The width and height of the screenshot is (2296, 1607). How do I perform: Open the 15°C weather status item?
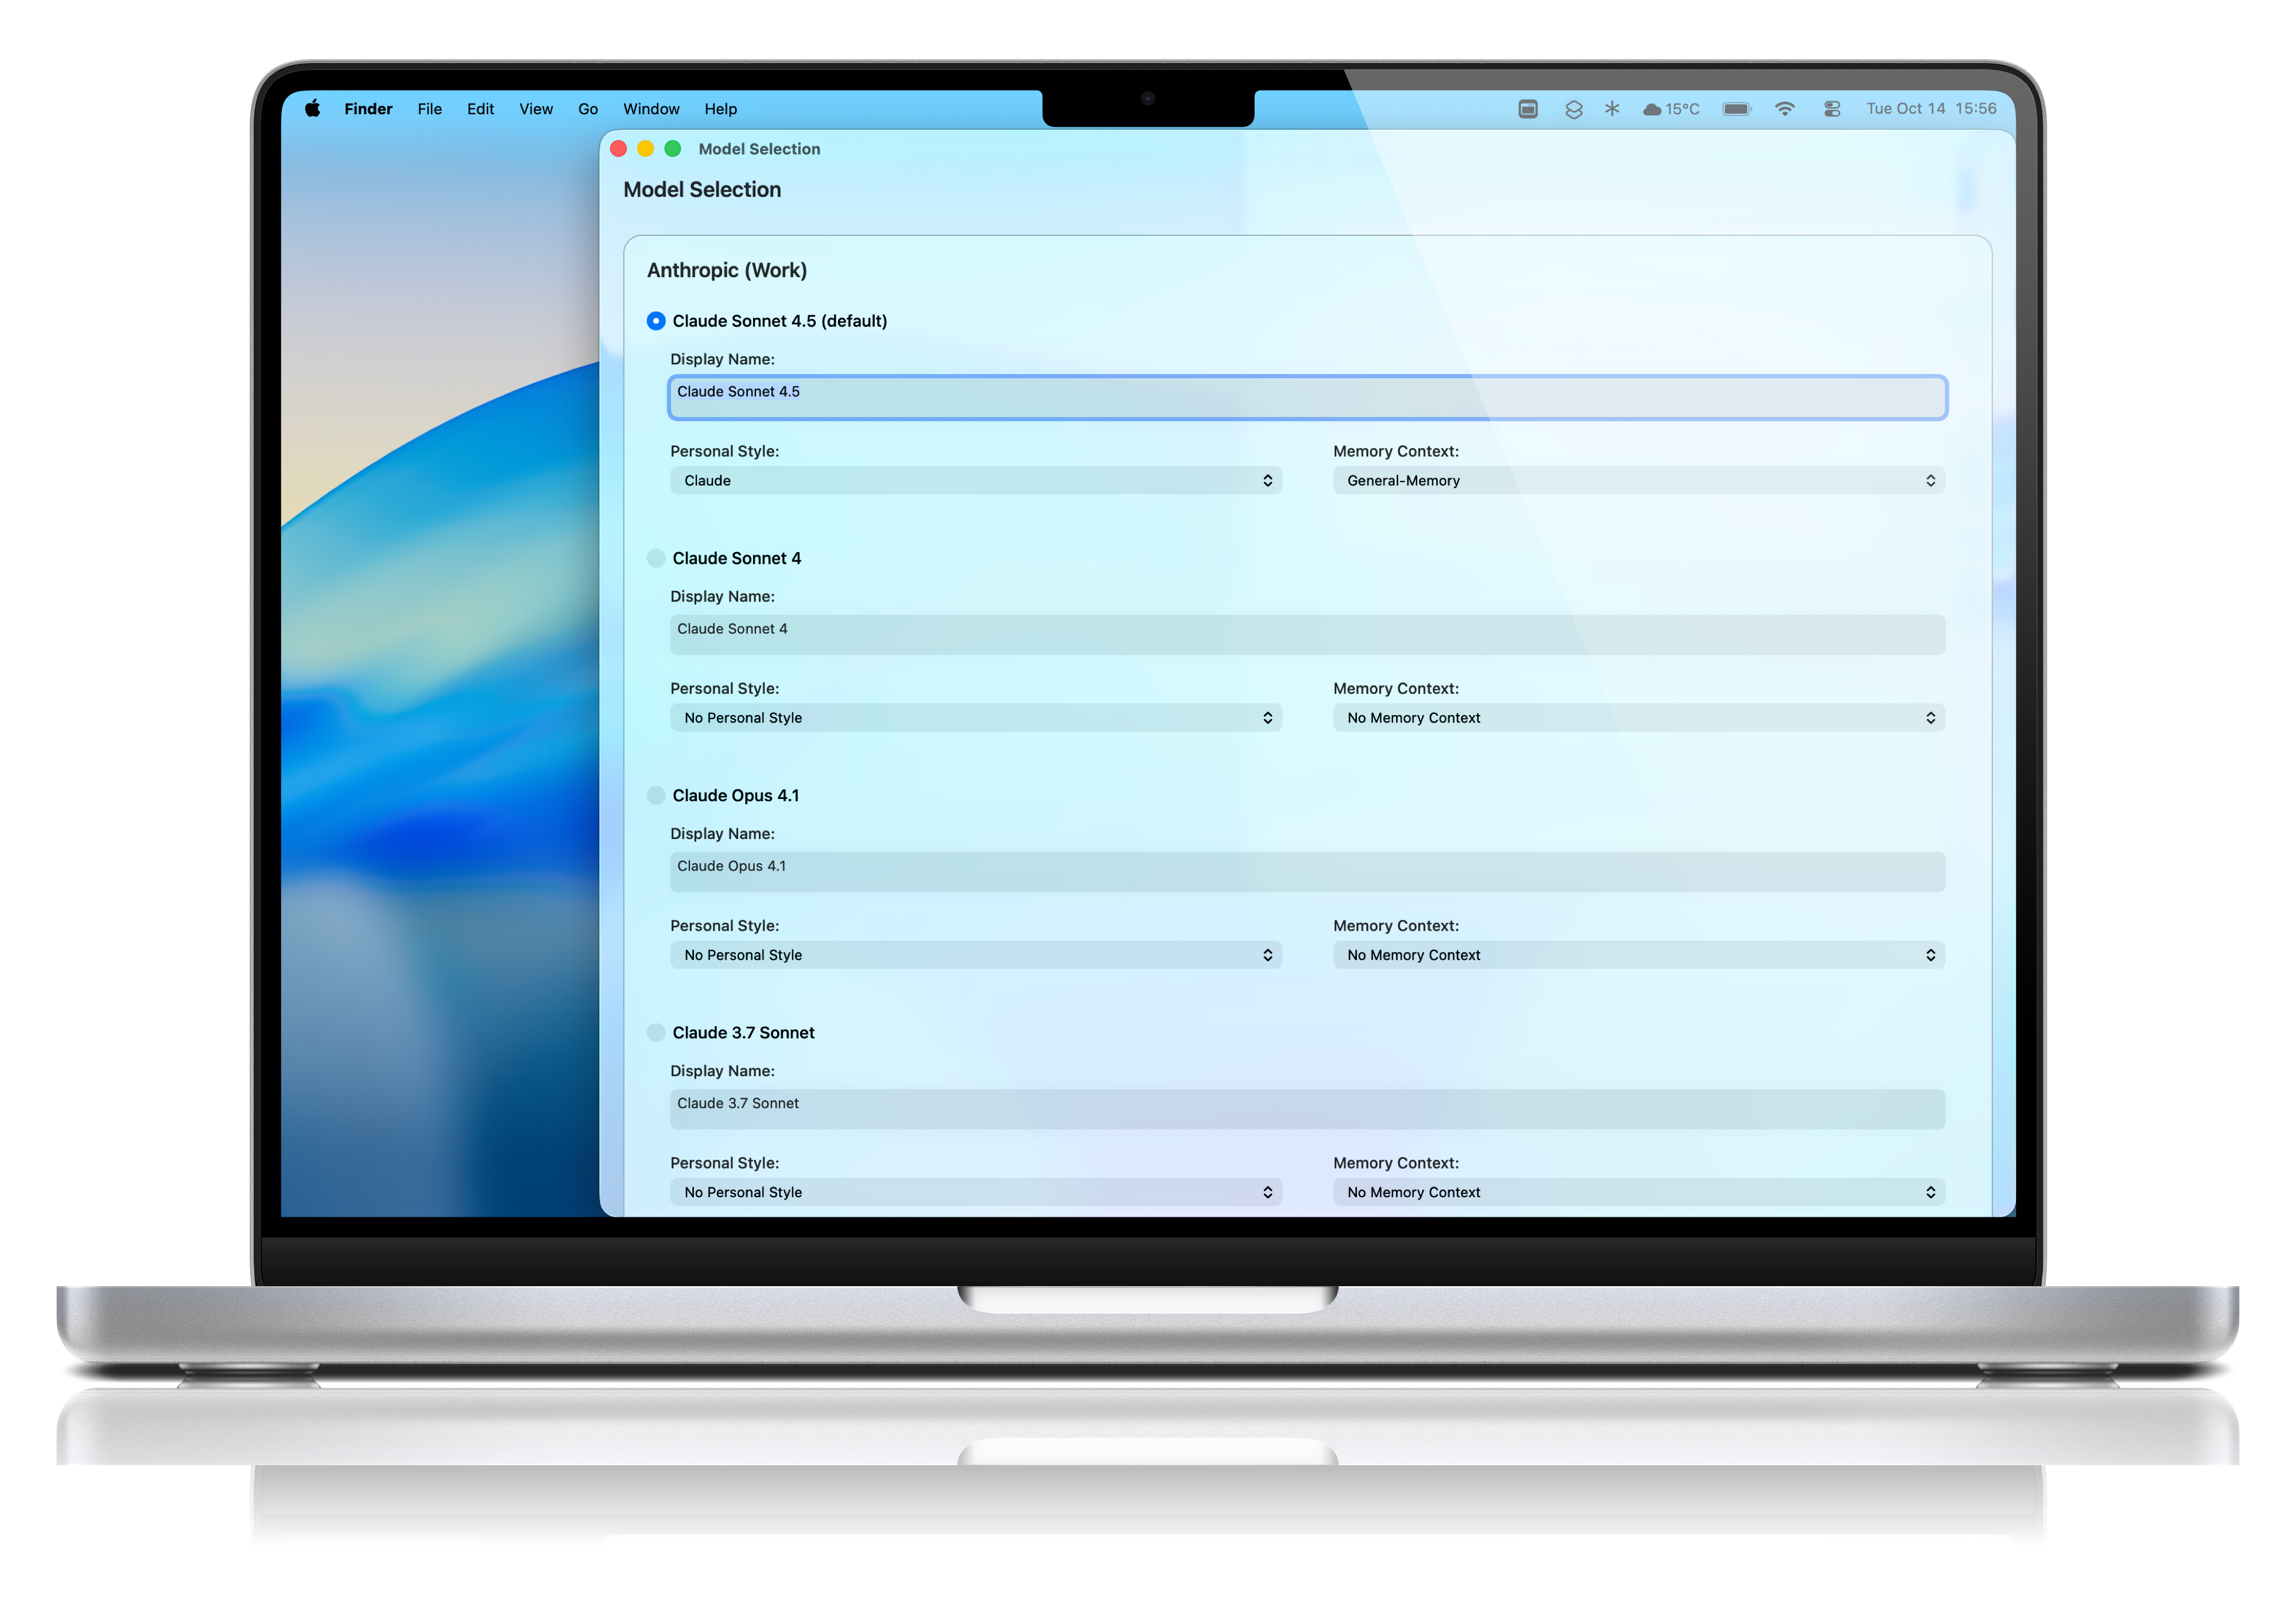click(x=1671, y=109)
